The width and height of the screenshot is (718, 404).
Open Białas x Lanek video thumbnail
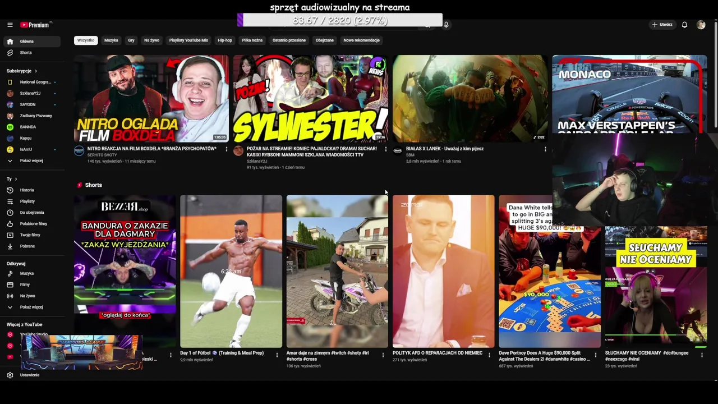point(470,98)
